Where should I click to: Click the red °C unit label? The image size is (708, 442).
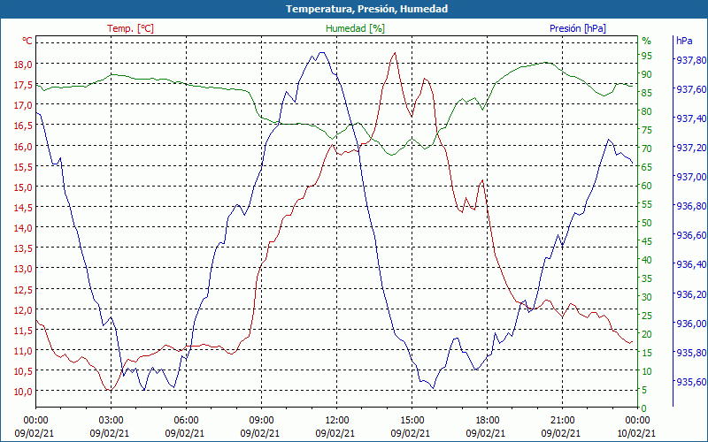click(27, 41)
